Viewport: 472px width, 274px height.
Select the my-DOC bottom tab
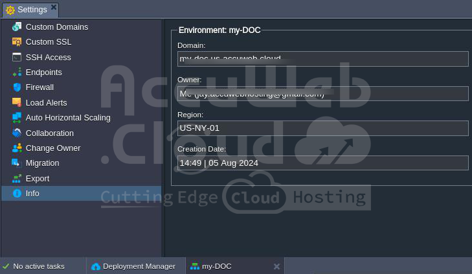pyautogui.click(x=216, y=266)
